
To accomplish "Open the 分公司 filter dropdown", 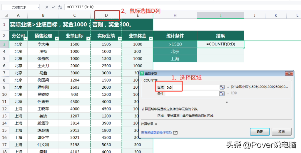I will (x=25, y=38).
